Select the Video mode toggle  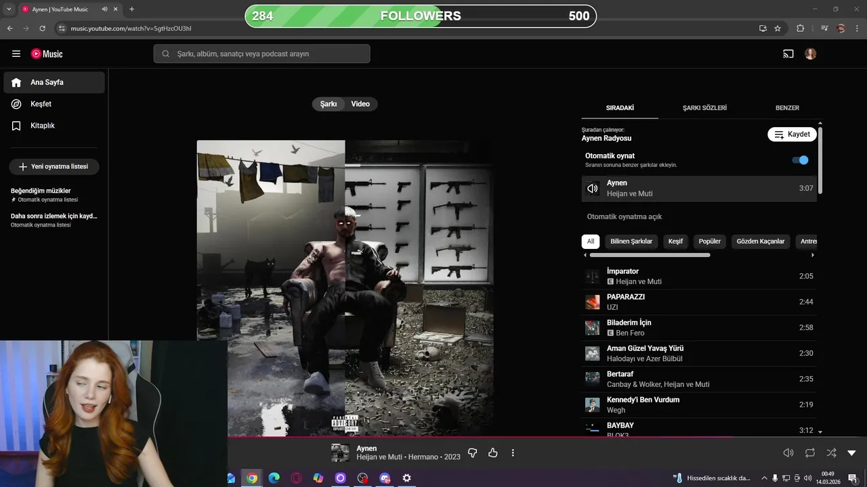pyautogui.click(x=360, y=104)
